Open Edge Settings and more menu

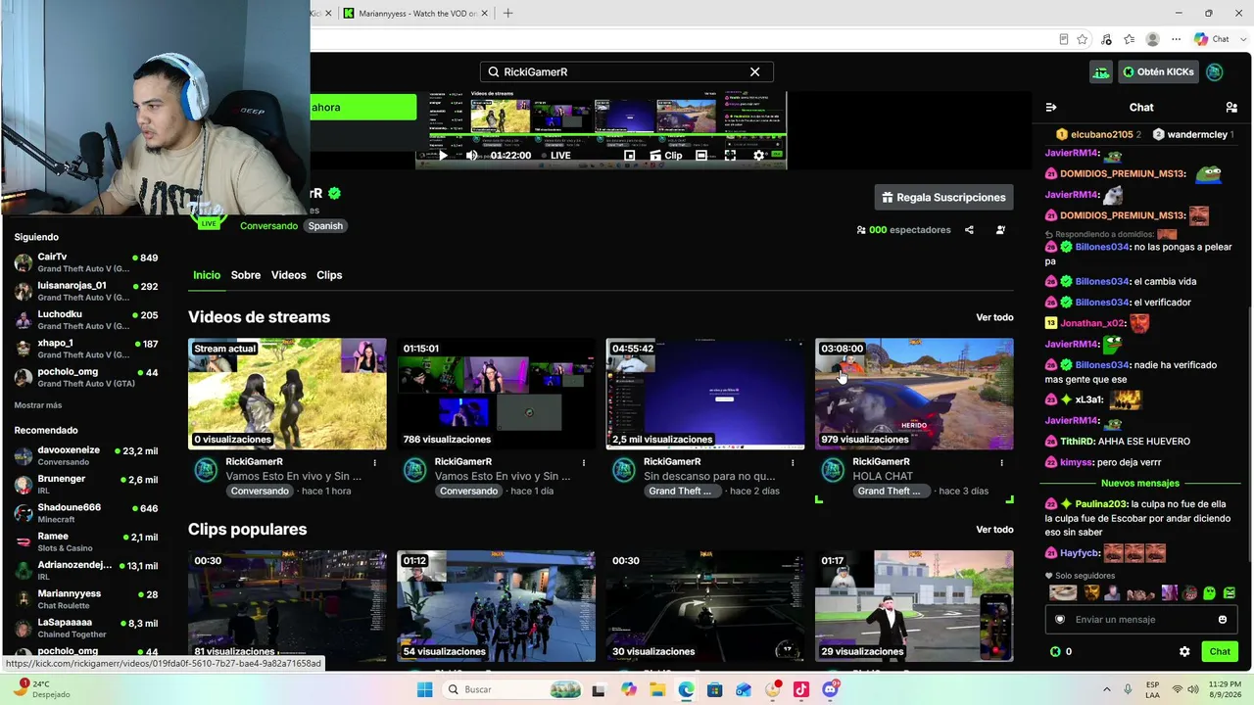coord(1176,39)
